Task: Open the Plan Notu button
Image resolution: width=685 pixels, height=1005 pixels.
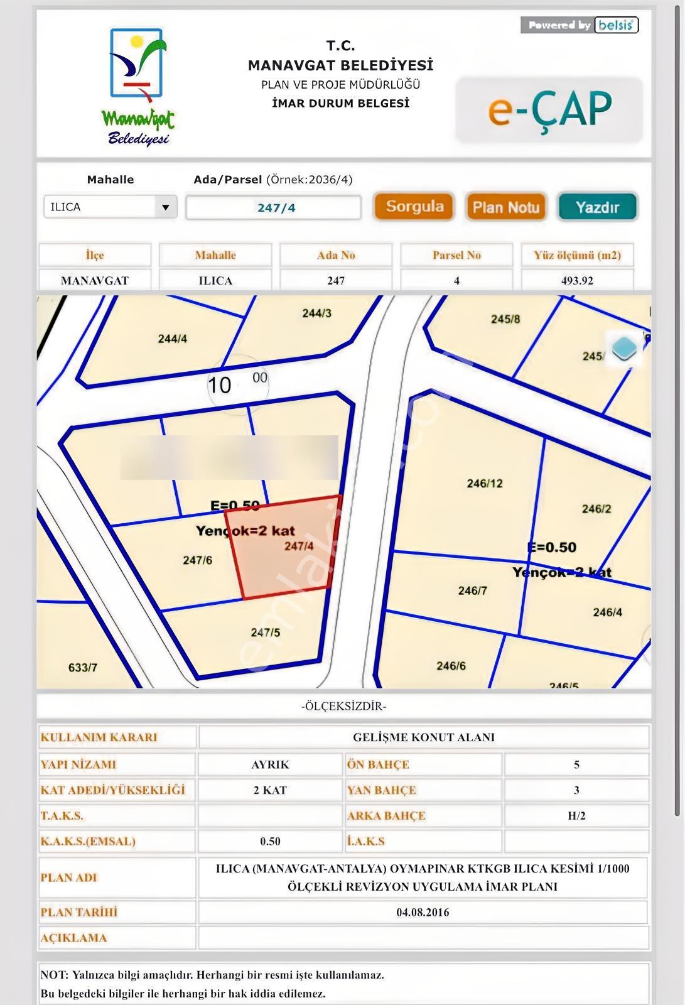Action: (x=505, y=207)
